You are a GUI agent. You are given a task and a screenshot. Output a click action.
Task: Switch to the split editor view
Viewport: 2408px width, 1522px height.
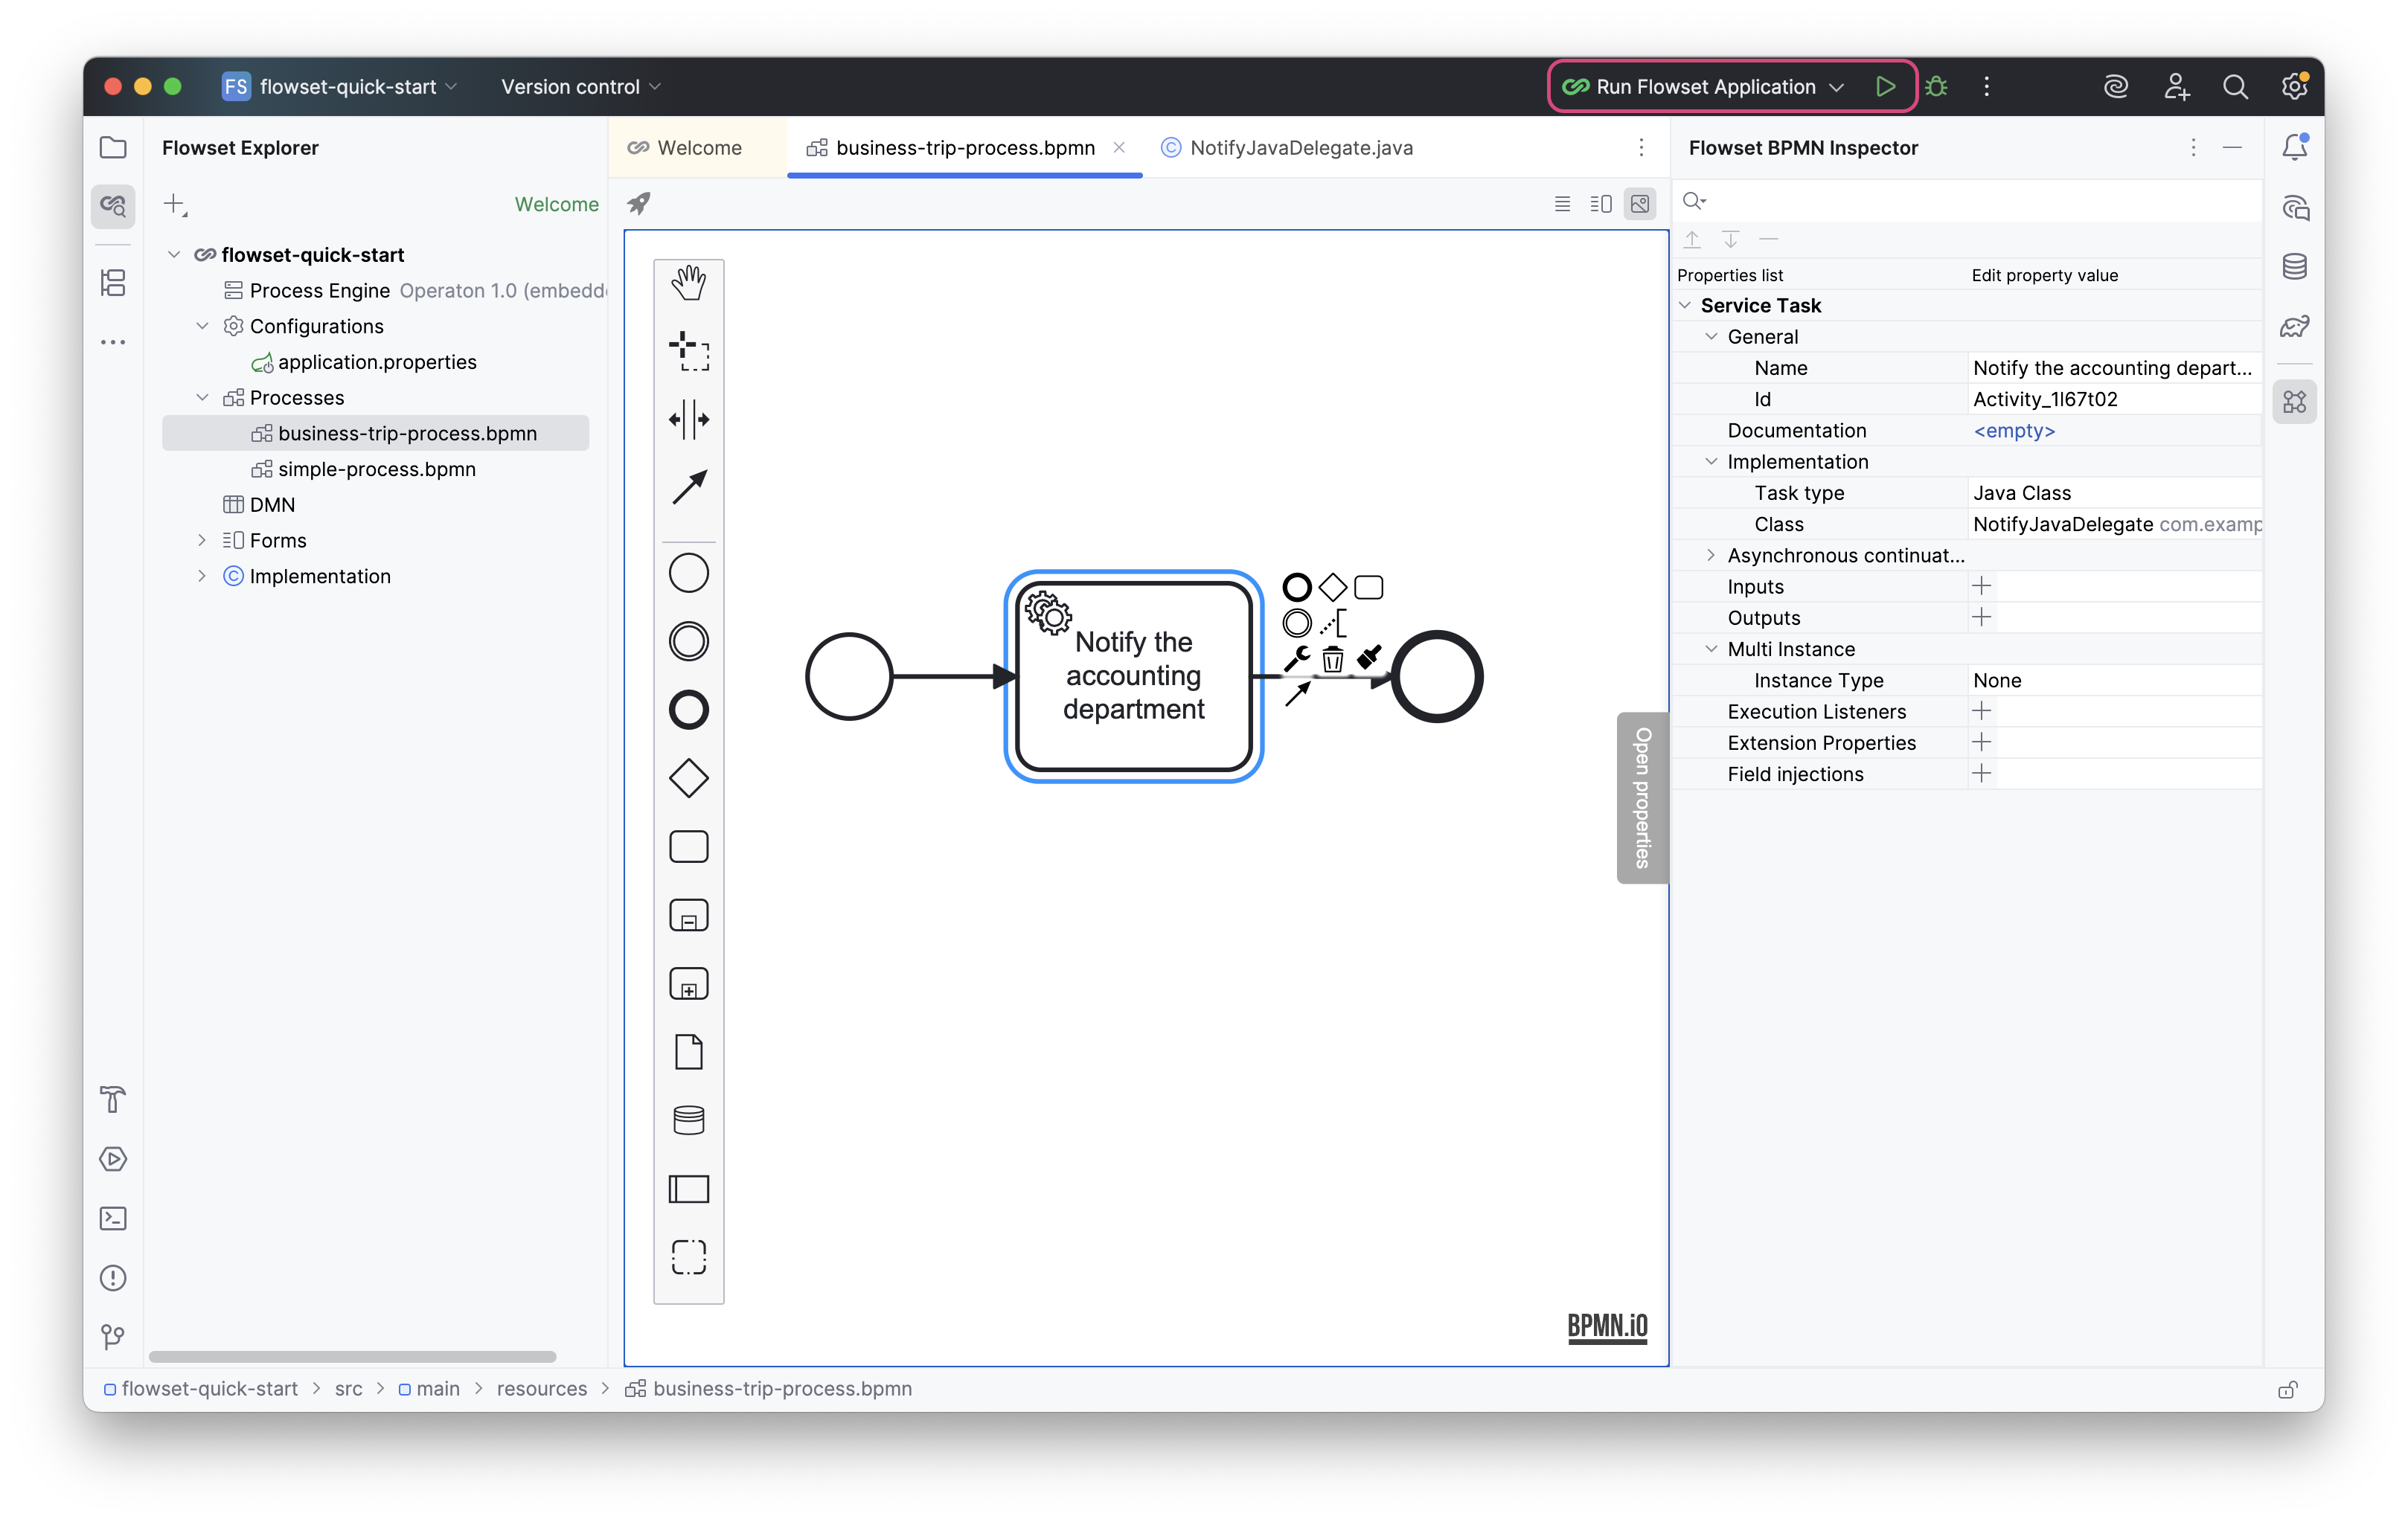pos(1601,204)
